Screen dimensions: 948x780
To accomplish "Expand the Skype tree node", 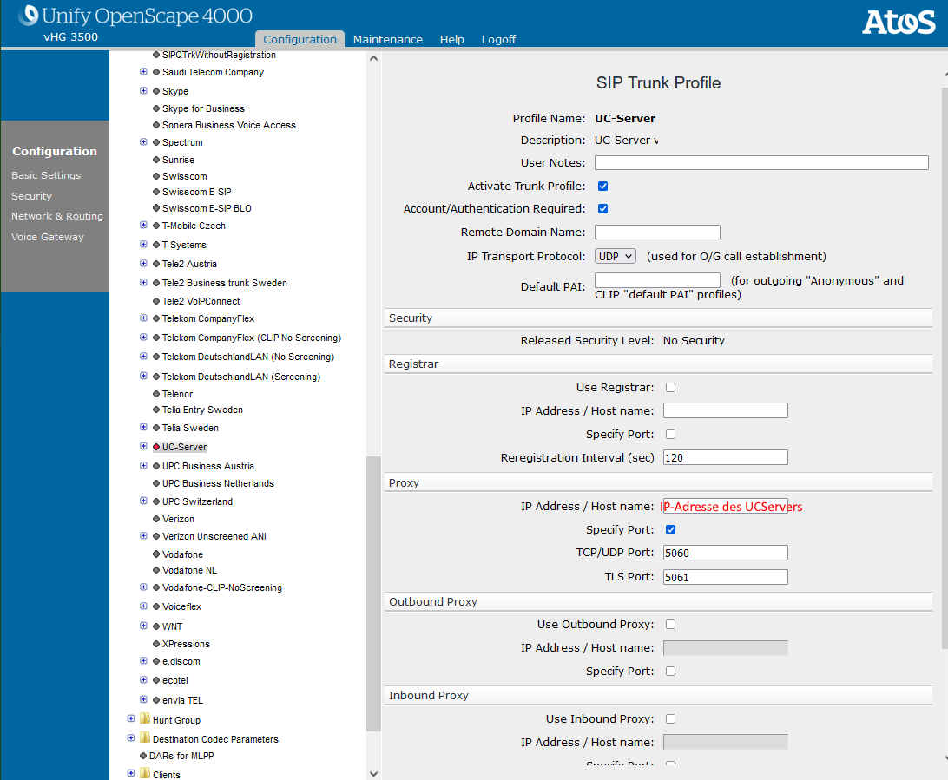I will pos(143,90).
